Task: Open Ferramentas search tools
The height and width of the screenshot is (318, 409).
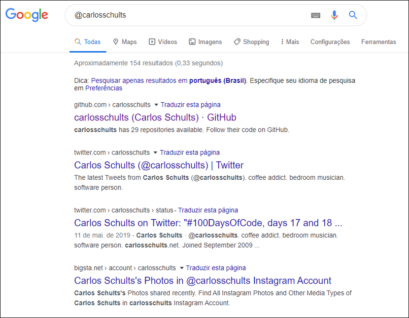Action: coord(378,42)
